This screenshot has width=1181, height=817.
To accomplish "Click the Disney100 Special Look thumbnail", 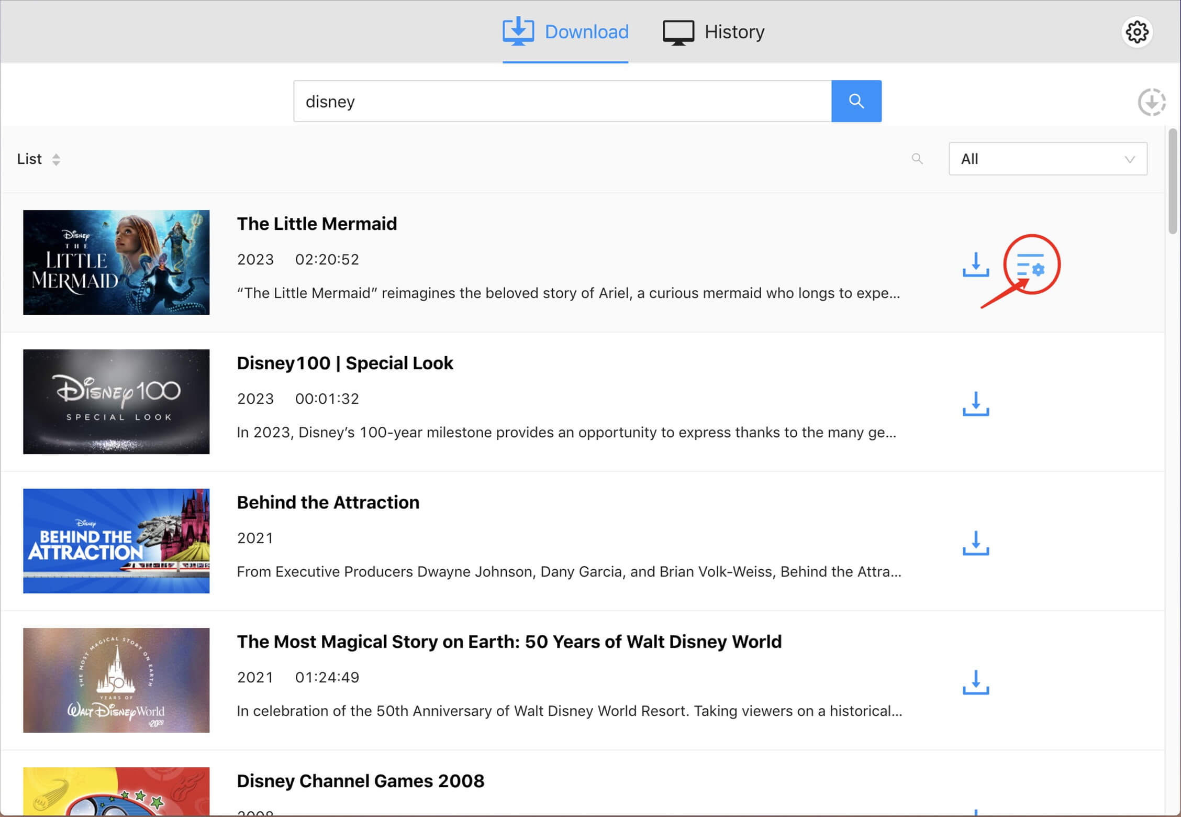I will pos(116,402).
